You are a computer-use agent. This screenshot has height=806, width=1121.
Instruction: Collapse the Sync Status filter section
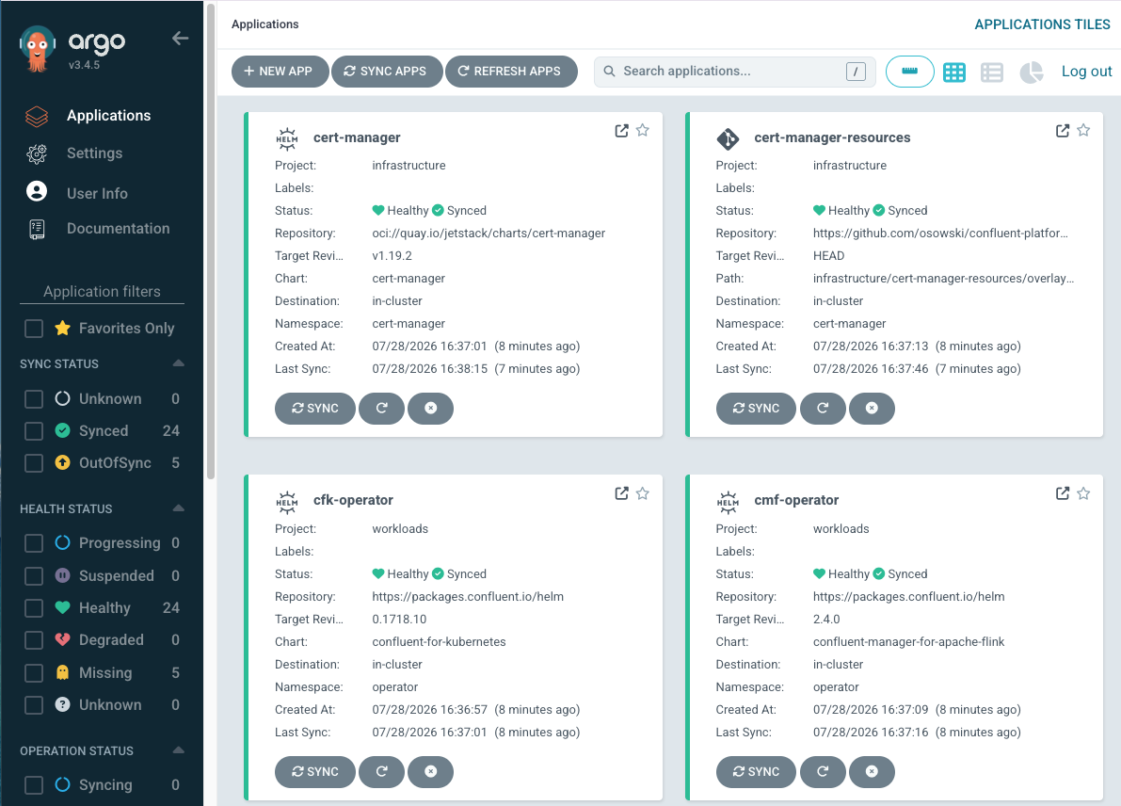click(x=179, y=363)
